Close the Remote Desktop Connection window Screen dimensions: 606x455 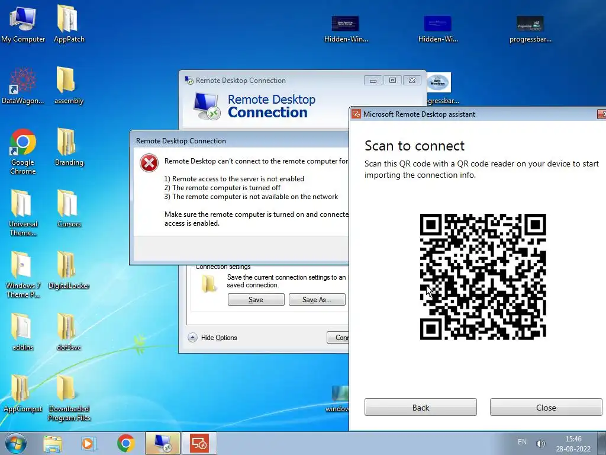pos(412,81)
